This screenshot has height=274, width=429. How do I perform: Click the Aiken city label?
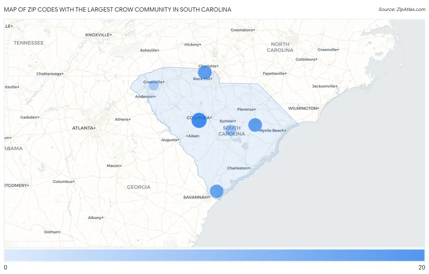pyautogui.click(x=193, y=136)
